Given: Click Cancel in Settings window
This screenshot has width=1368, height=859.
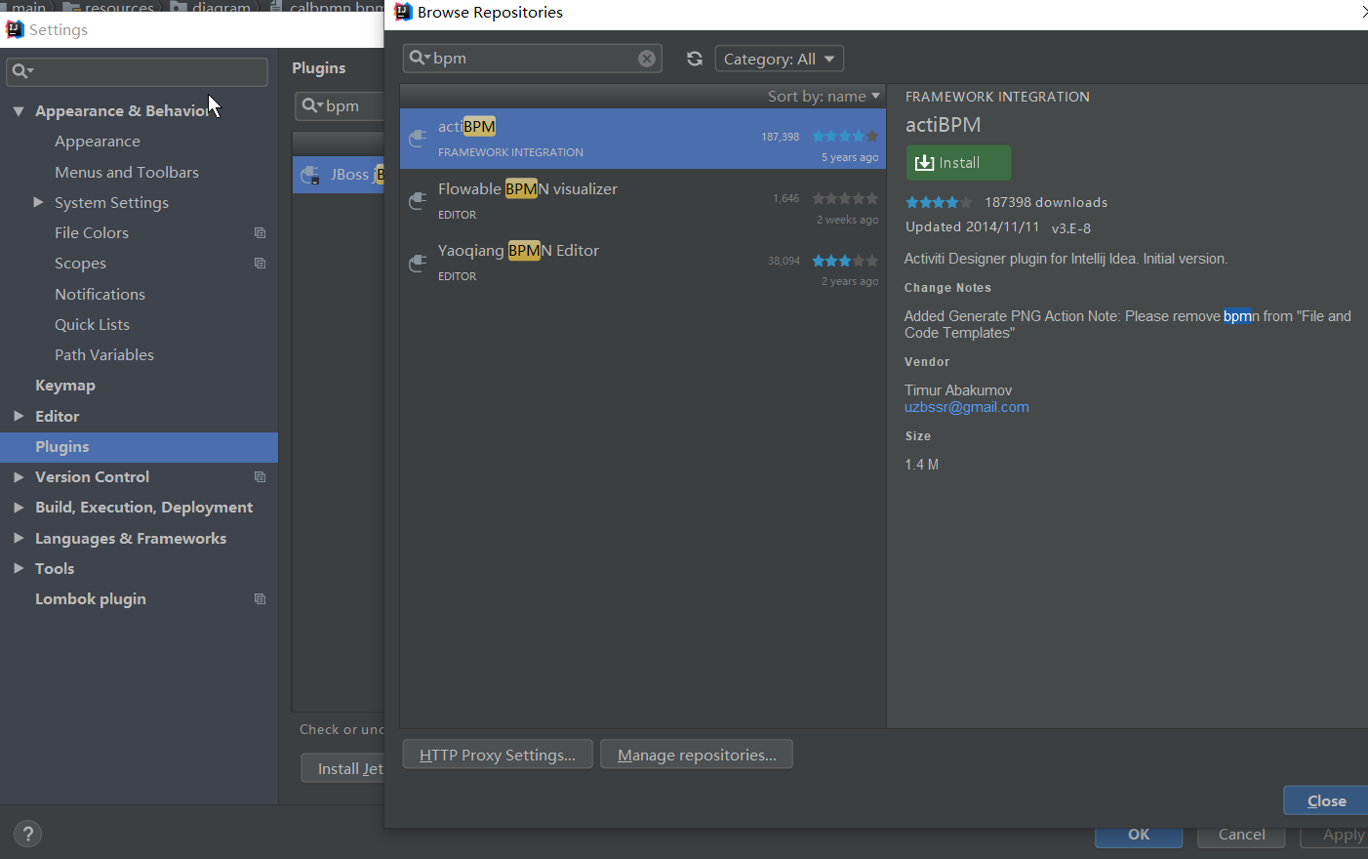Looking at the screenshot, I should [1241, 836].
